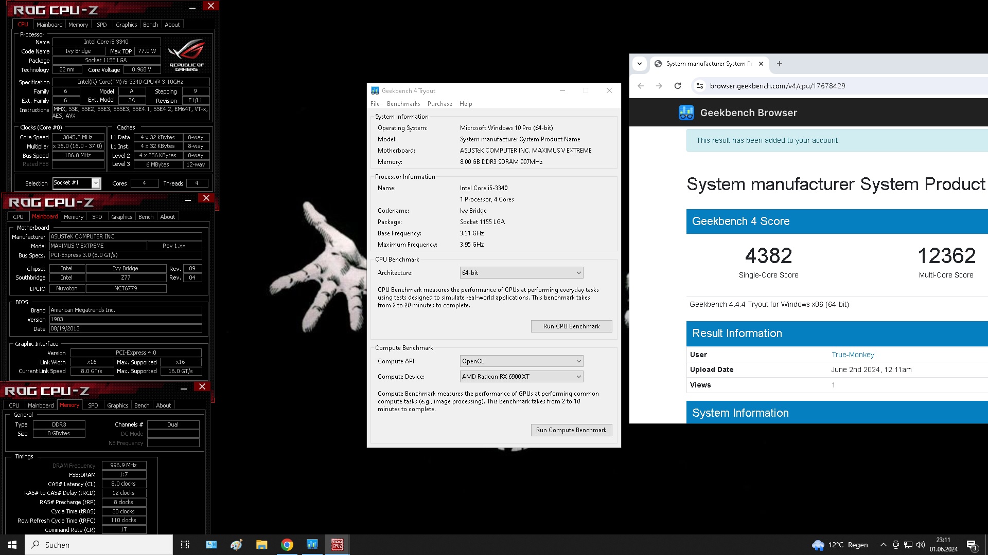The height and width of the screenshot is (555, 988).
Task: Open the Geekbench File menu
Action: (375, 104)
